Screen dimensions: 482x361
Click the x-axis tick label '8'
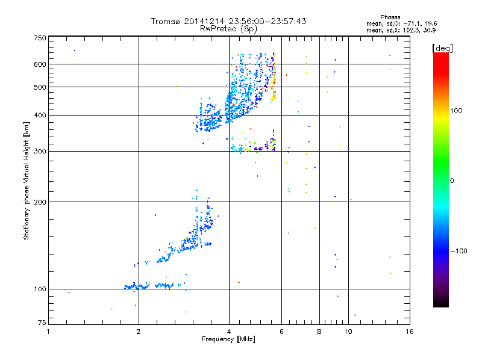(319, 332)
